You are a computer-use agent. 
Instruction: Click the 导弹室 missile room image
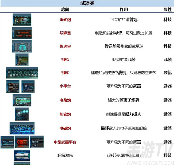pyautogui.click(x=22, y=33)
